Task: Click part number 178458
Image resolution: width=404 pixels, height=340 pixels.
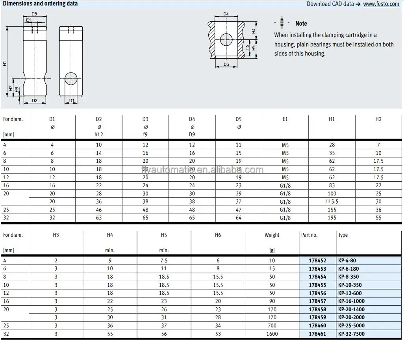Action: pos(317,309)
